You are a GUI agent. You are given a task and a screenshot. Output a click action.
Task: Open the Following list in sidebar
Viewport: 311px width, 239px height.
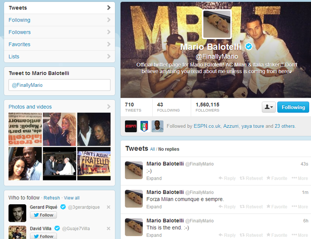pyautogui.click(x=59, y=20)
